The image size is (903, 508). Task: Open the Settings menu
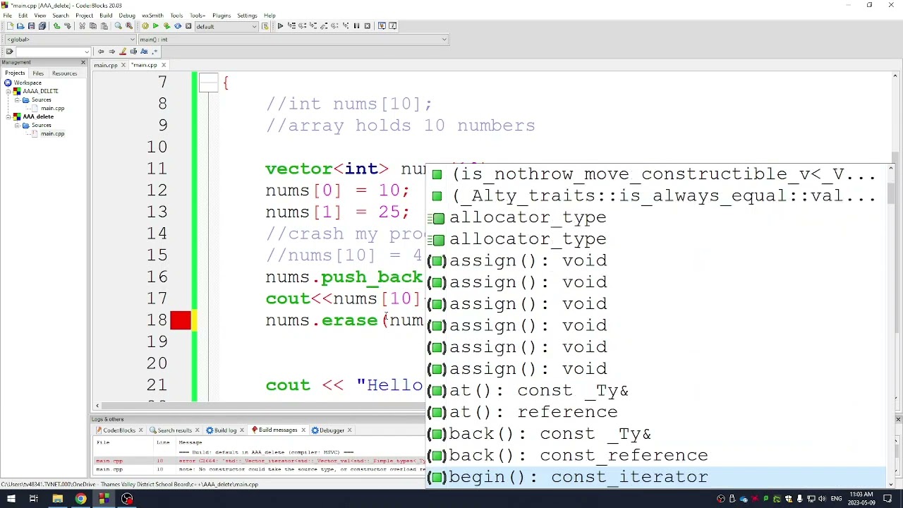pos(247,16)
